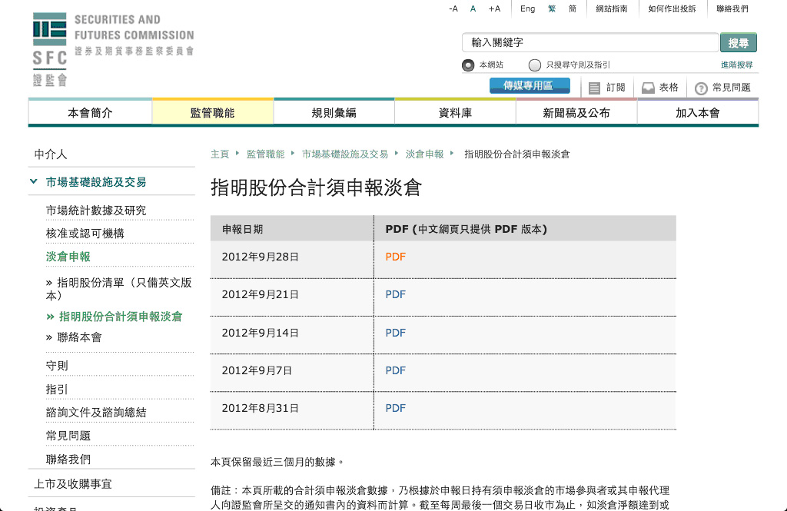Open the 網站指南 sitemap link
This screenshot has width=787, height=511.
click(x=612, y=8)
